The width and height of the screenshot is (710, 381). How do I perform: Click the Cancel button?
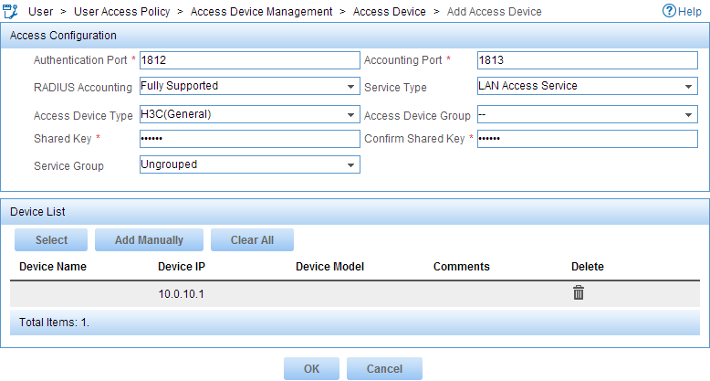(384, 369)
